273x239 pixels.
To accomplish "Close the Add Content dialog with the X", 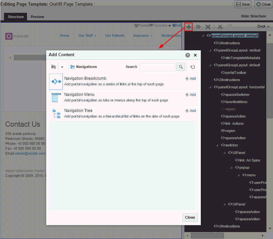I will tap(195, 55).
